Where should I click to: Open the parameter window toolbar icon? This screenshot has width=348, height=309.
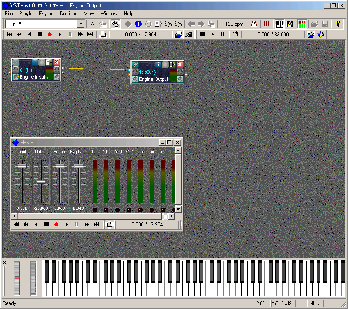click(158, 24)
